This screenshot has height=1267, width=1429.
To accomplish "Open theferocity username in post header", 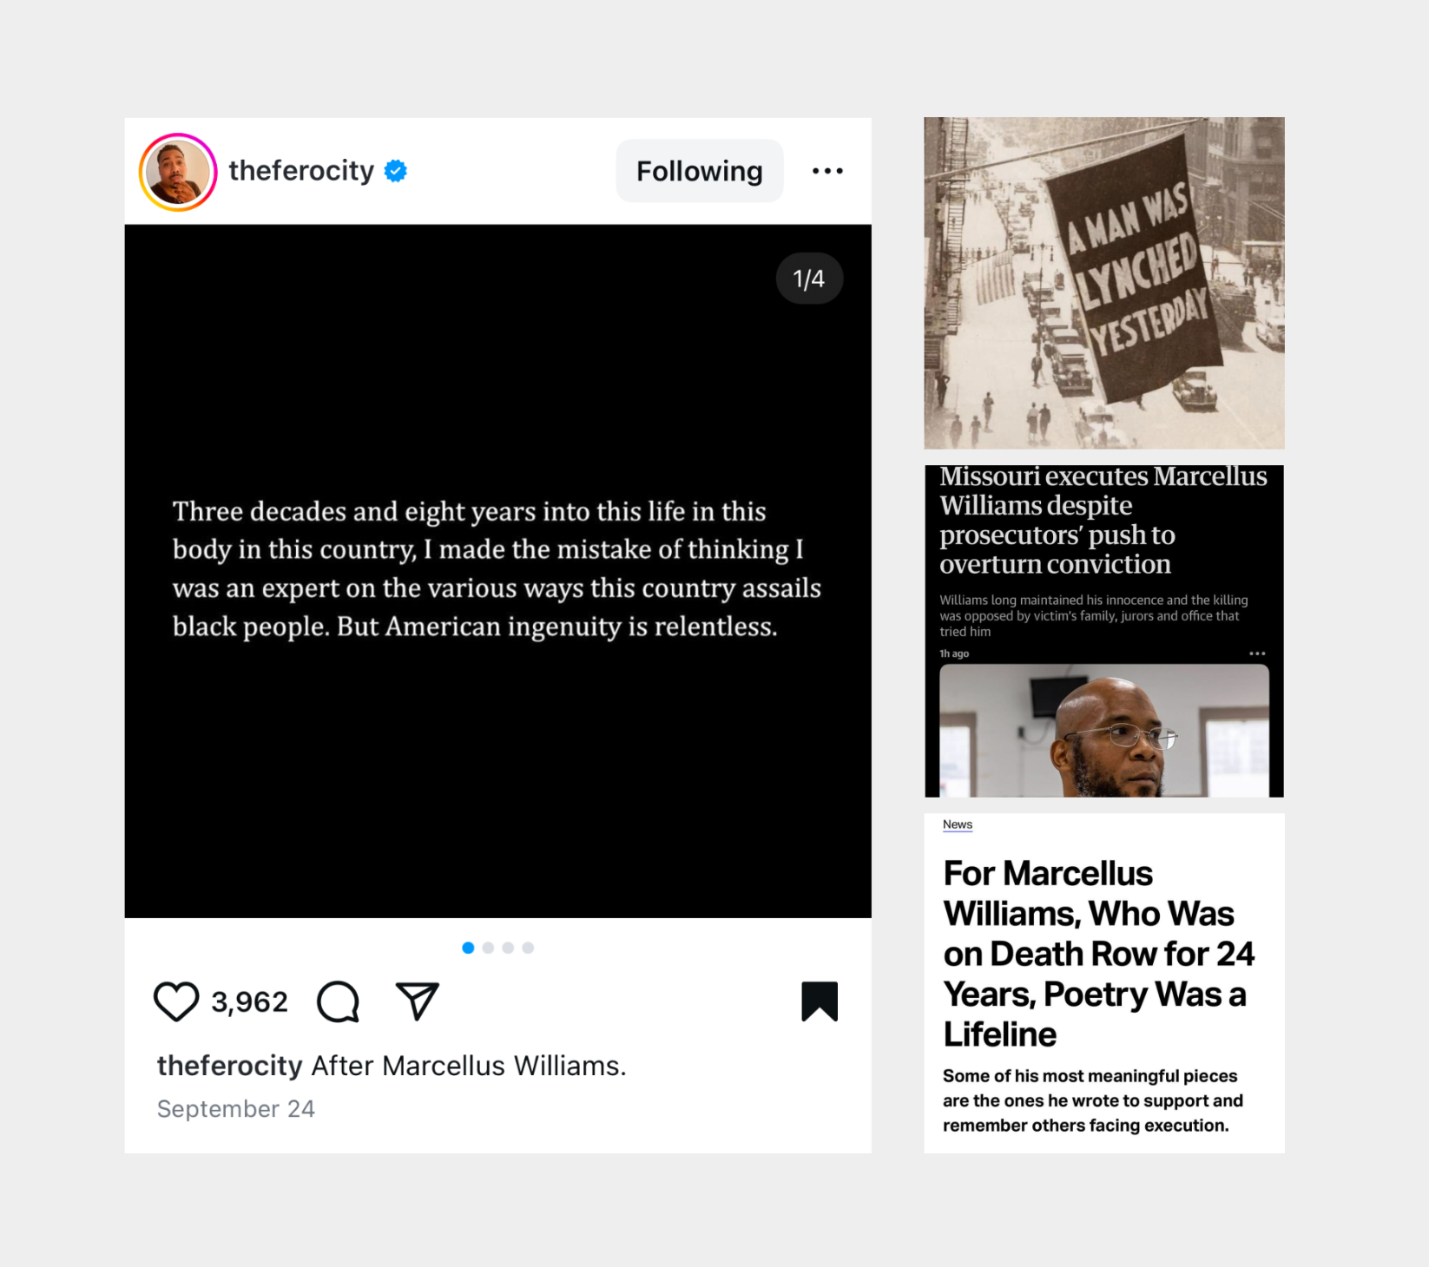I will [301, 171].
